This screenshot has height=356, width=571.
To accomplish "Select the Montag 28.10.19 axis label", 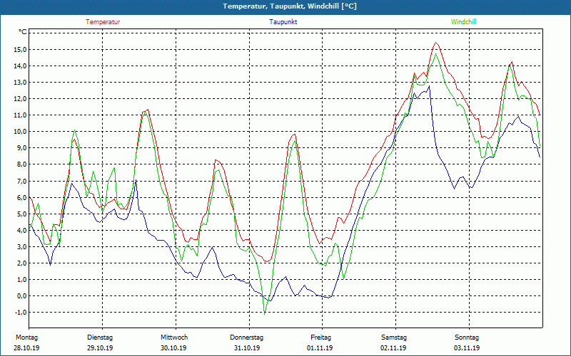I will (26, 342).
